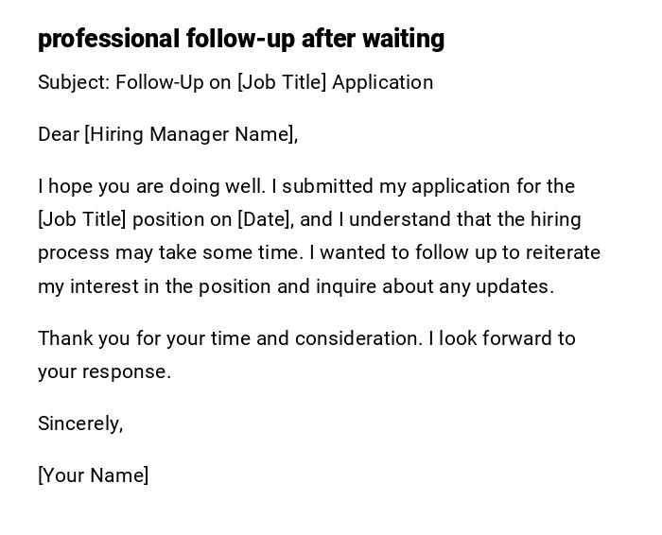The height and width of the screenshot is (535, 662).
Task: Click the "[Job Title]" placeholder in body paragraph
Action: point(82,219)
